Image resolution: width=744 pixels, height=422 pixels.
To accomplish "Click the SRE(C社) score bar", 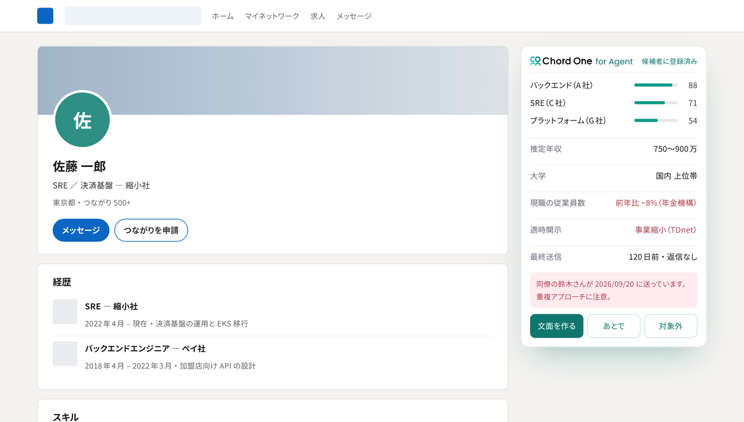I will 656,102.
